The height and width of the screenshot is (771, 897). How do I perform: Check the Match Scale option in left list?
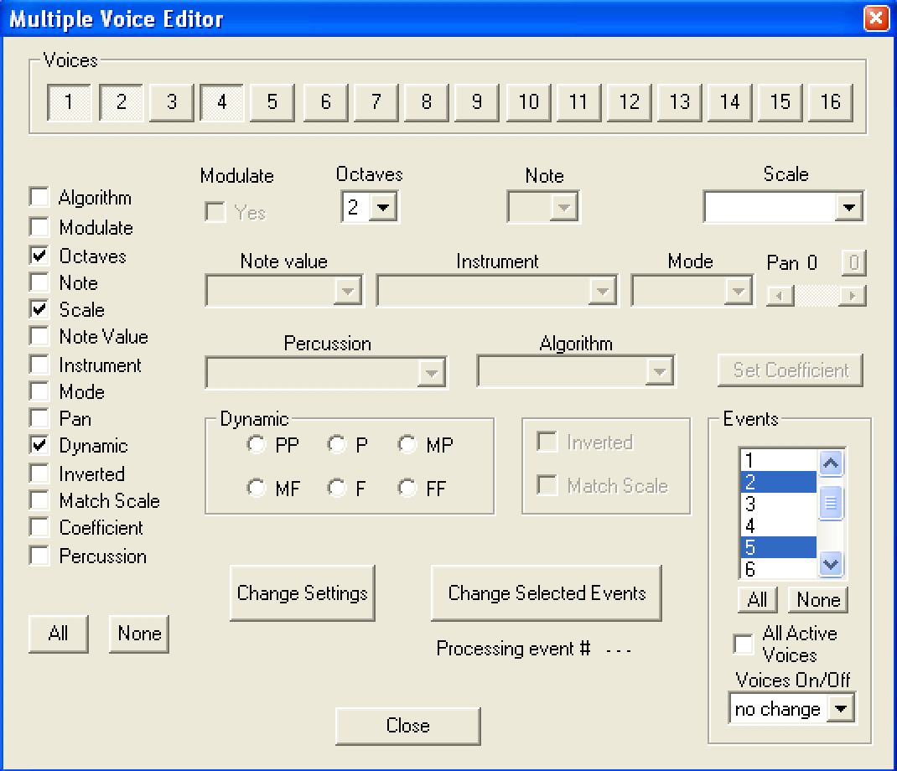[39, 501]
